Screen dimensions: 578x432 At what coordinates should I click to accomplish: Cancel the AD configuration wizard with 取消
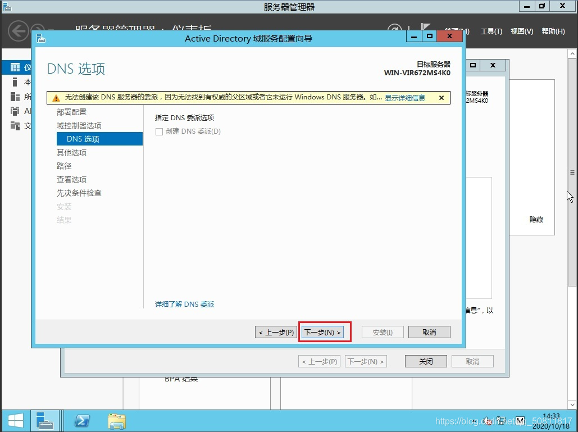429,332
